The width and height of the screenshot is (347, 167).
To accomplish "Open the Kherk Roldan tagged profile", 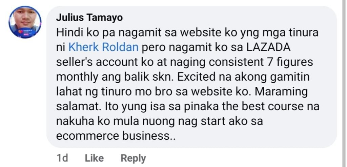I will (x=104, y=47).
